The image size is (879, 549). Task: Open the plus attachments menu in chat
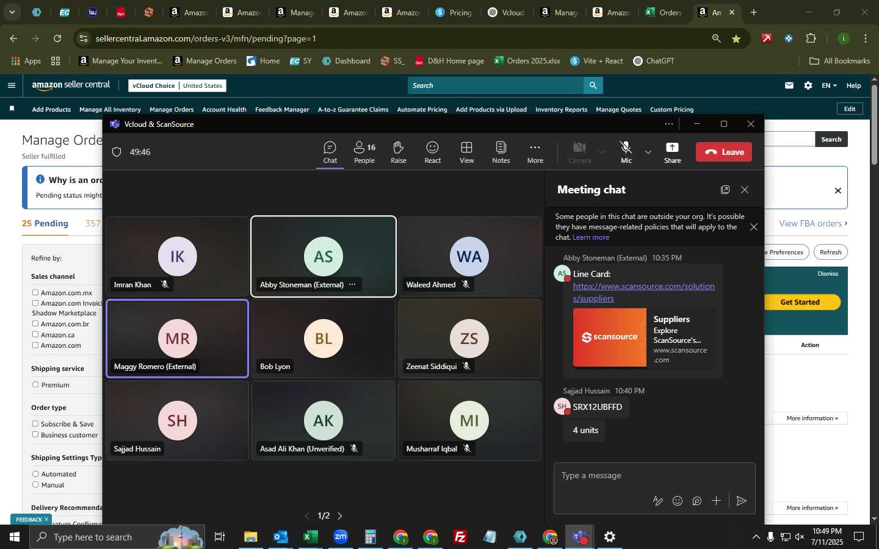coord(717,501)
